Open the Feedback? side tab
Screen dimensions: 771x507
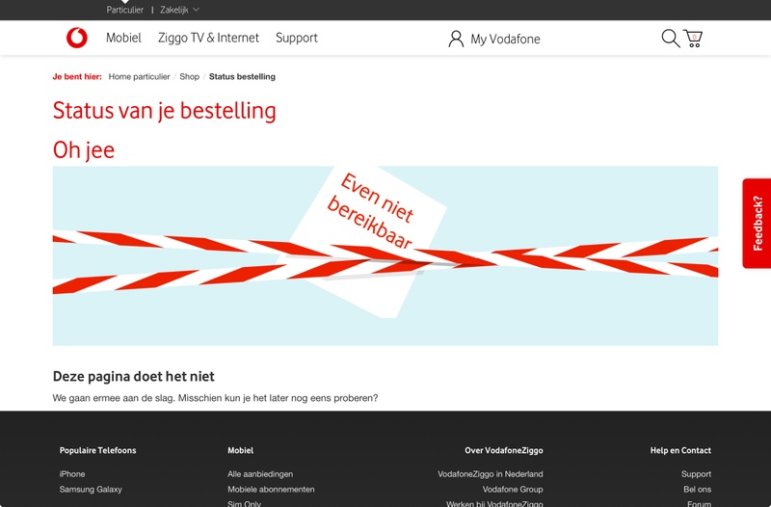(x=757, y=224)
